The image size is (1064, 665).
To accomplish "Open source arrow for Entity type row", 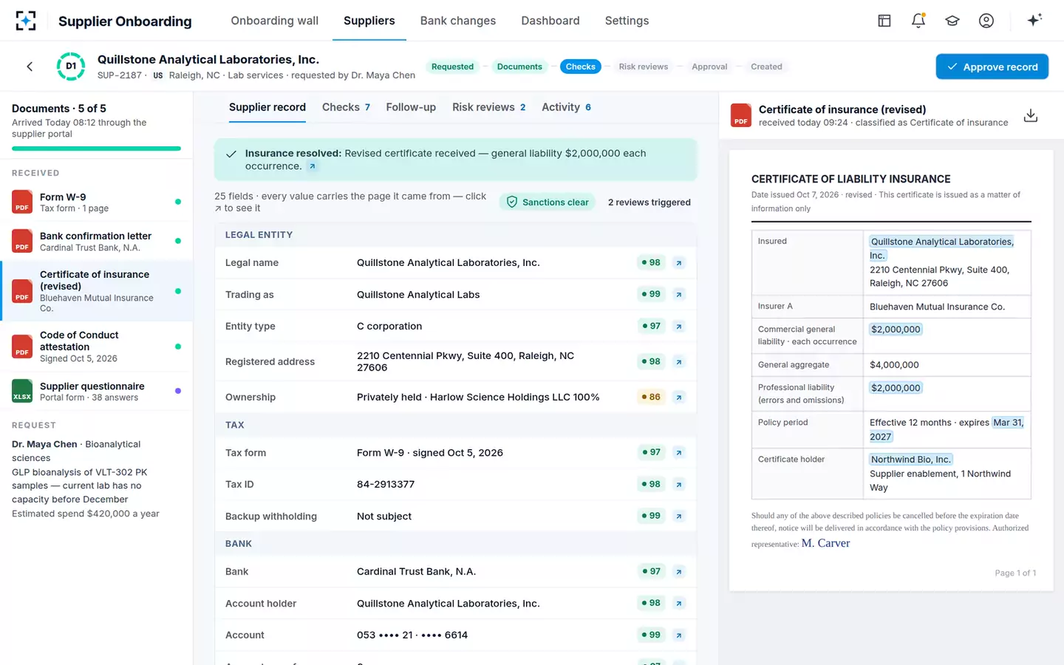I will pos(679,327).
